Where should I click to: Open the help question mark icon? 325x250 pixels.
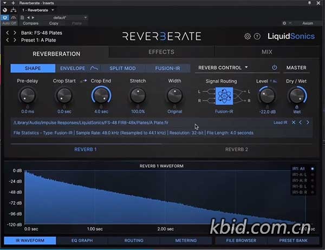click(257, 36)
